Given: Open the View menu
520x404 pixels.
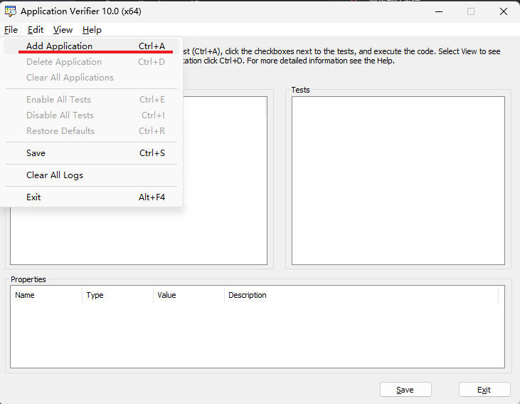Looking at the screenshot, I should [63, 30].
